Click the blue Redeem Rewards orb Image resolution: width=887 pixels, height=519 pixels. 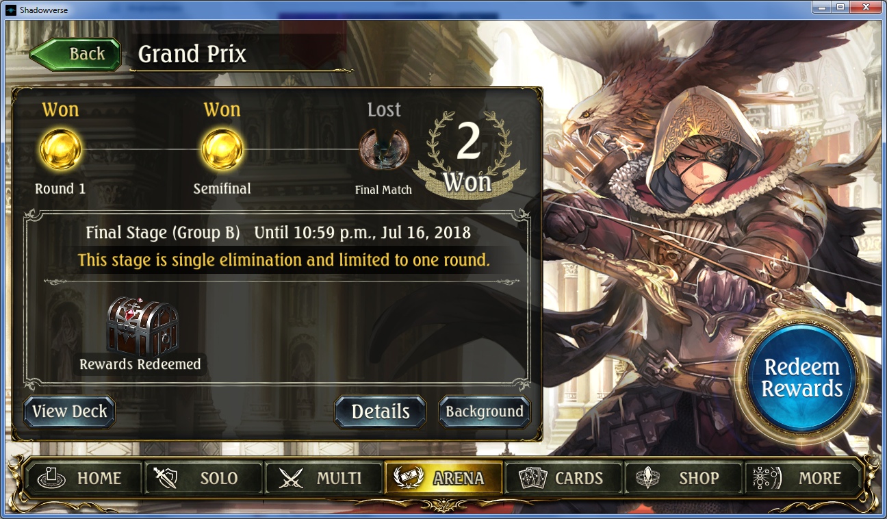coord(802,378)
